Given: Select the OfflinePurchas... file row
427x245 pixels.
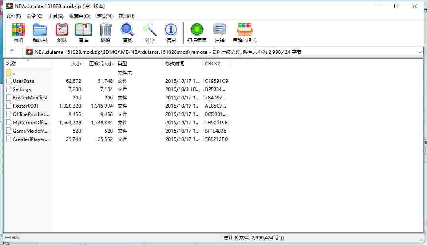Looking at the screenshot, I should (117, 114).
